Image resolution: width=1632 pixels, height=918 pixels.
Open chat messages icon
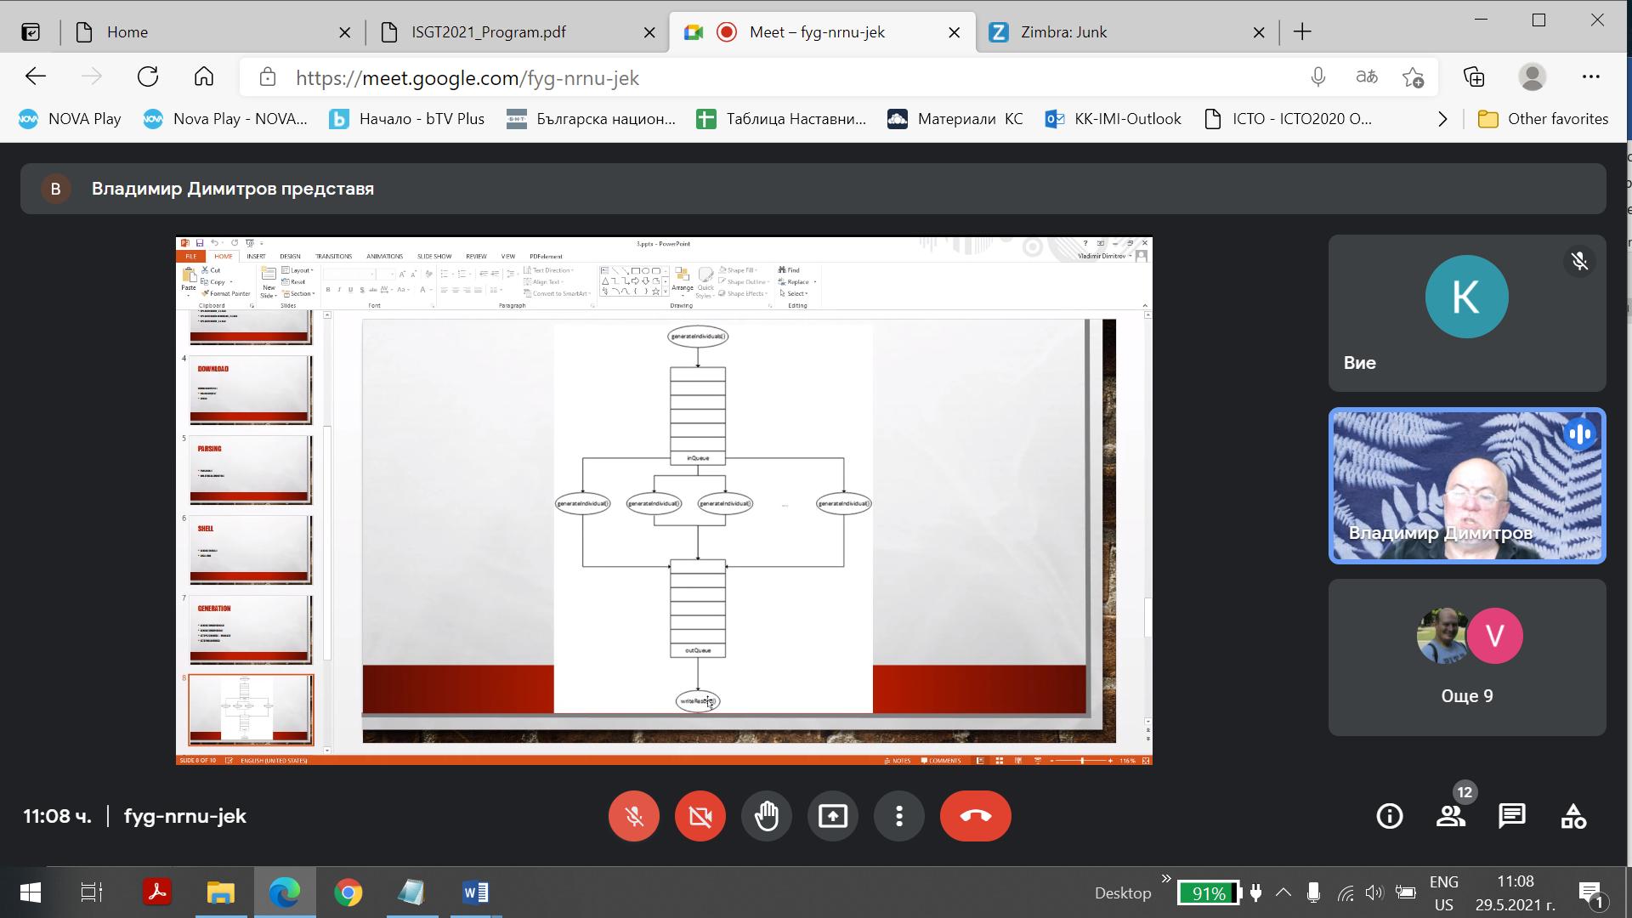1512,815
